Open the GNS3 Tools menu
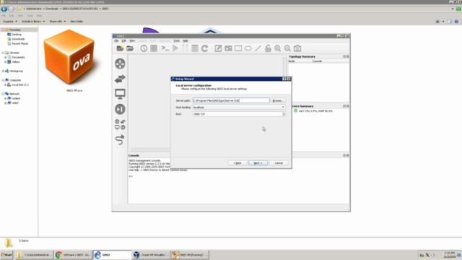The image size is (462, 260). (x=176, y=40)
